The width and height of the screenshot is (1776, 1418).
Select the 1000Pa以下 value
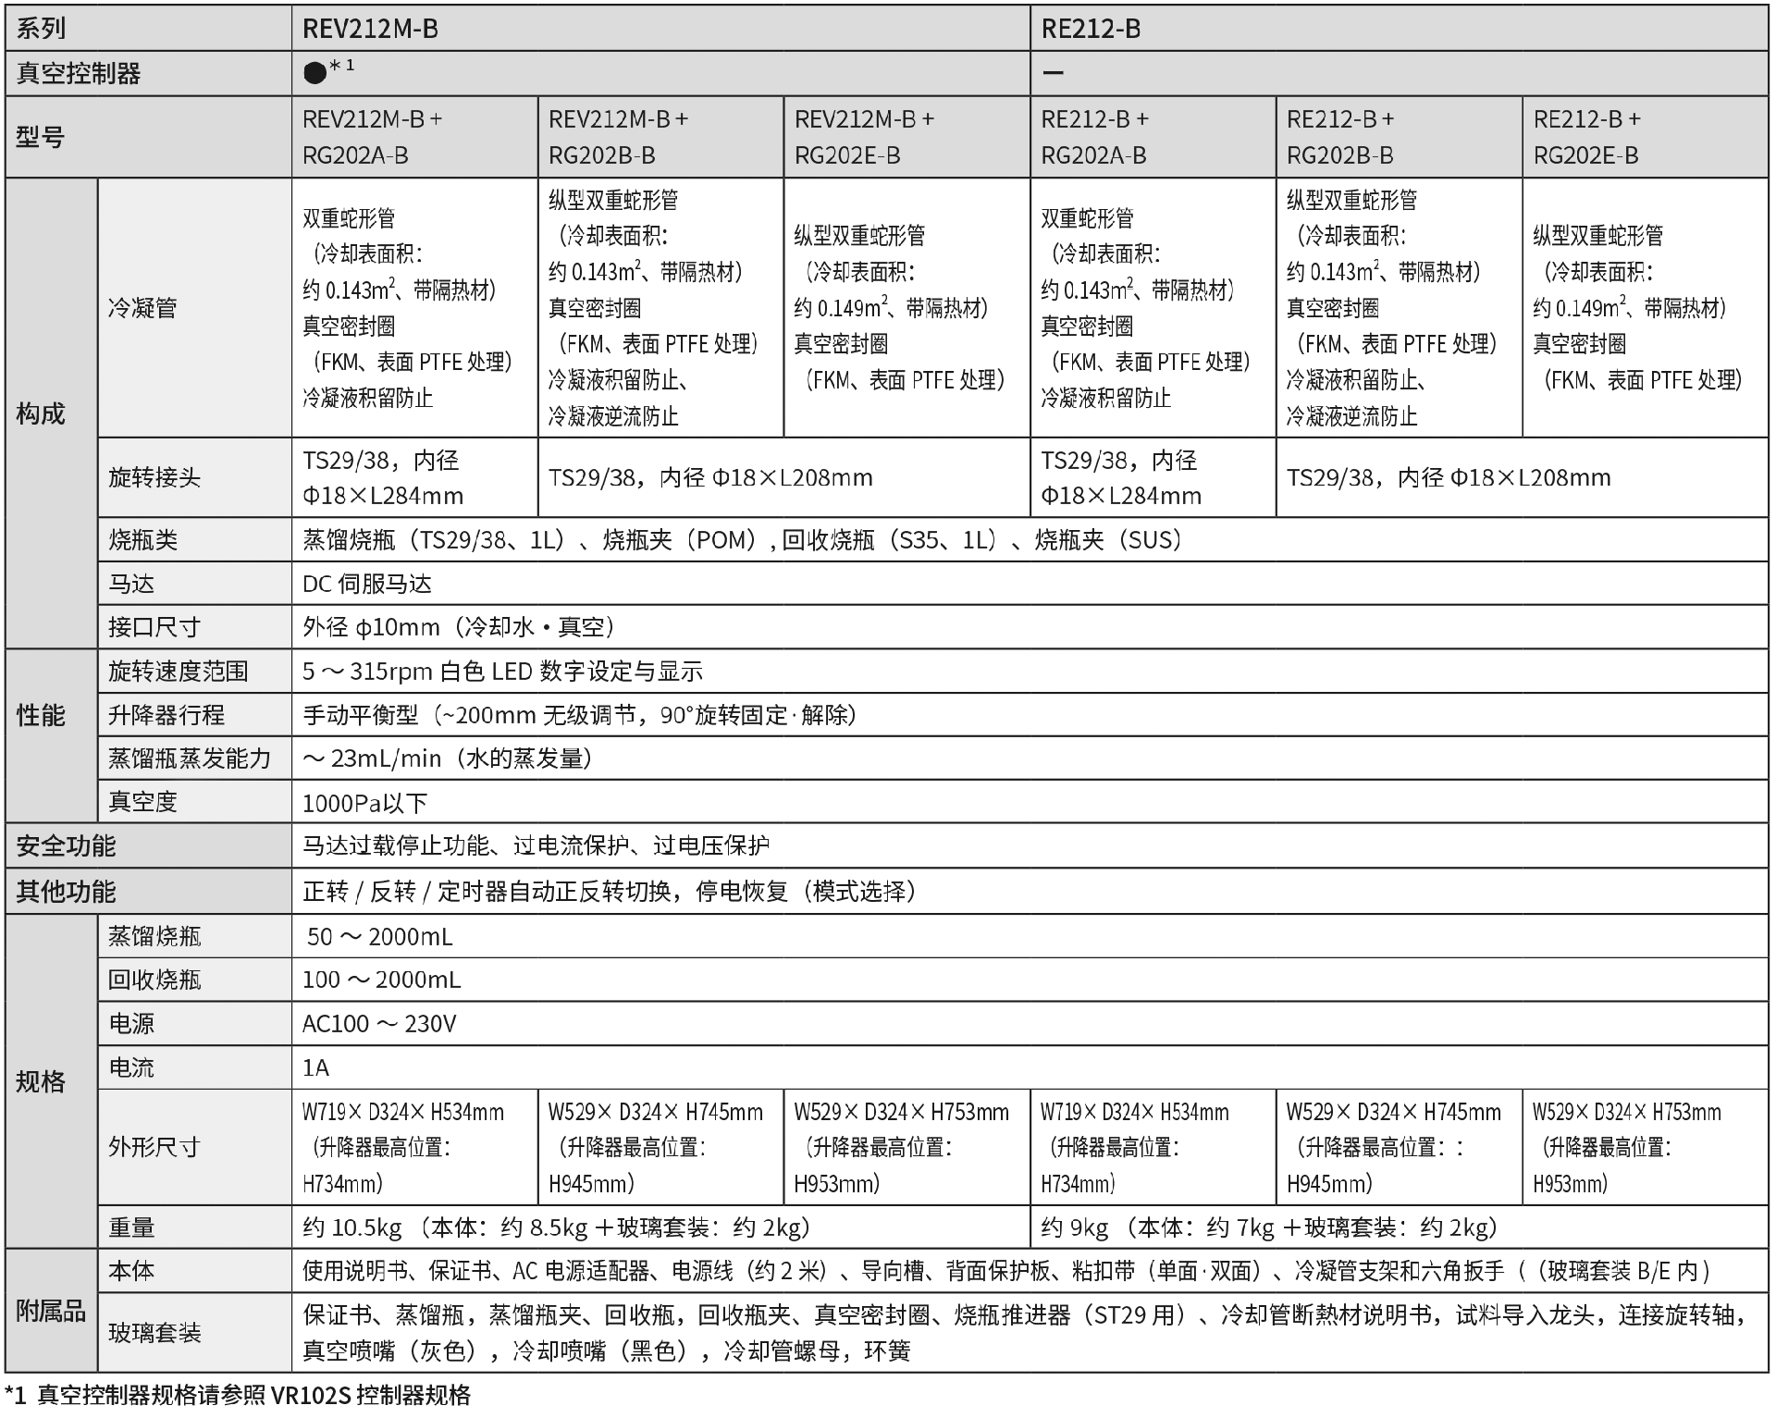(x=364, y=803)
